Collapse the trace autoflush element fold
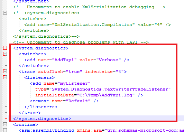This screenshot has height=132, width=184. (5, 71)
